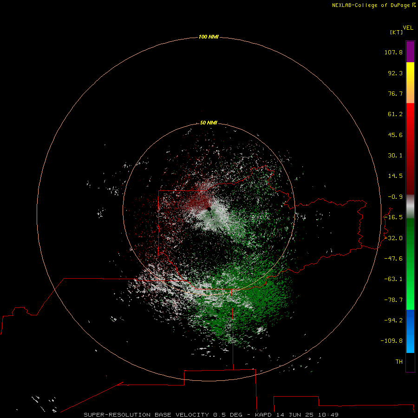Screen dimensions: 418x418
Task: Click the 100 NMI range ring label
Action: pyautogui.click(x=209, y=37)
